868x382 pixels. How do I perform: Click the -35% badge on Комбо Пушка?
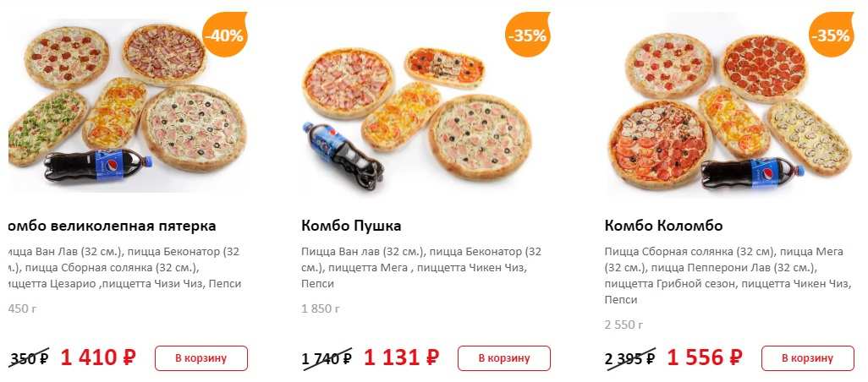528,35
